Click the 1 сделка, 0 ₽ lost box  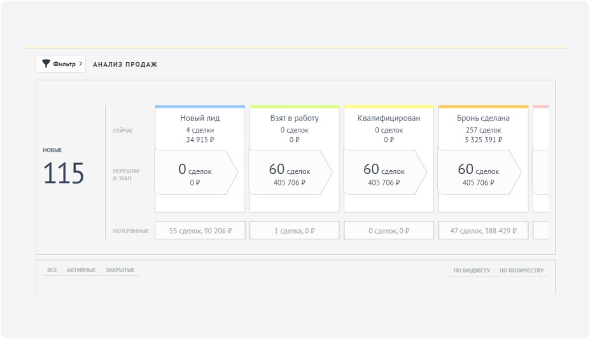click(294, 231)
